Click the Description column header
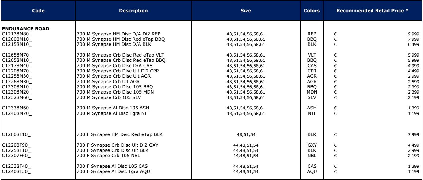This screenshot has width=423, height=180. coord(133,11)
